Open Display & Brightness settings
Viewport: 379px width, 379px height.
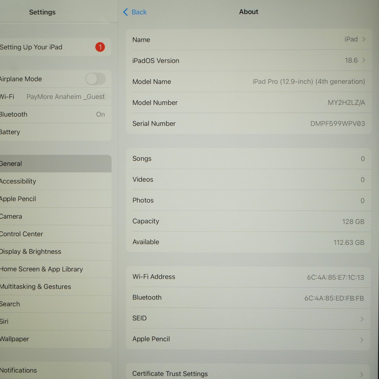tap(56, 252)
